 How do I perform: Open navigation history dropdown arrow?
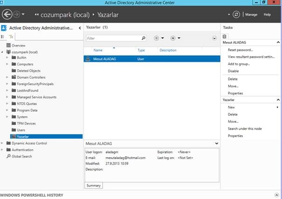click(x=23, y=14)
